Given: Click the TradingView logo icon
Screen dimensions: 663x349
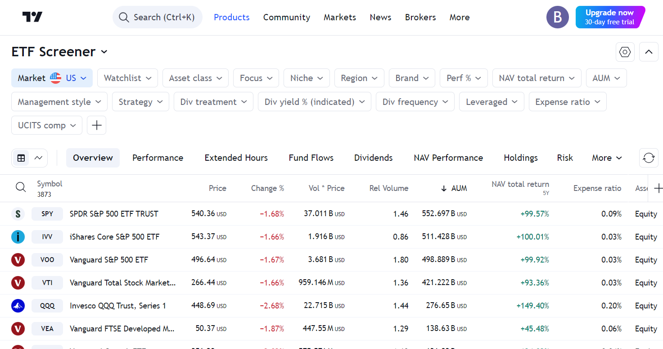Looking at the screenshot, I should [x=32, y=17].
